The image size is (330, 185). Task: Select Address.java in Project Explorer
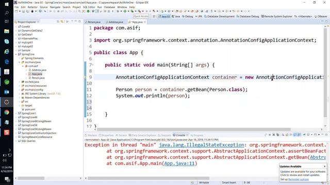pos(39,70)
